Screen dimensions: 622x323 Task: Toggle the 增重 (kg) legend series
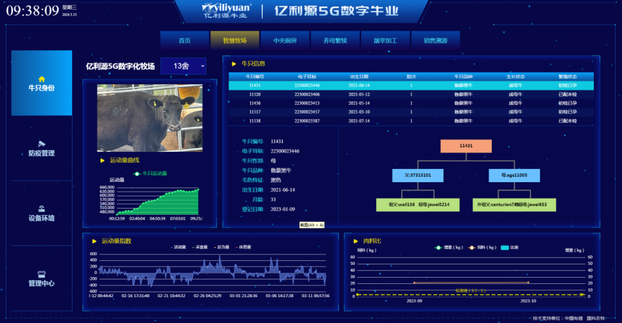coord(449,247)
